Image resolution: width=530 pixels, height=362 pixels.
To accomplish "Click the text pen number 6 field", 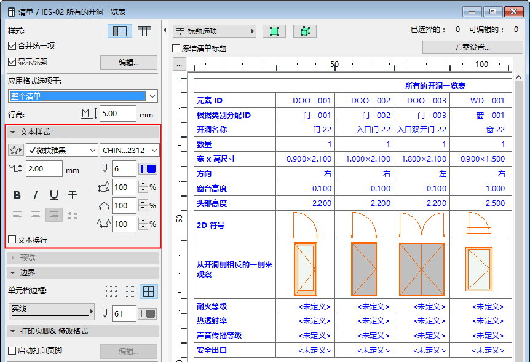I will coord(124,168).
